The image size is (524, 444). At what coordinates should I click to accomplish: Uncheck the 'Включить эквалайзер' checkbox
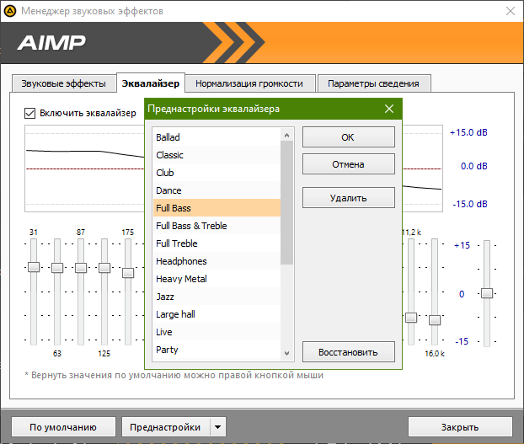(x=29, y=113)
